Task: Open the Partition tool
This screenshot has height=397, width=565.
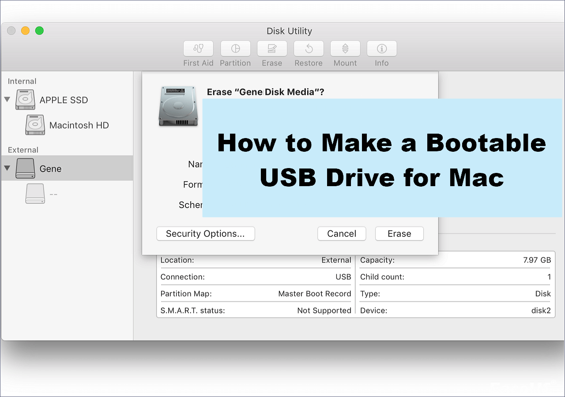Action: [x=235, y=49]
